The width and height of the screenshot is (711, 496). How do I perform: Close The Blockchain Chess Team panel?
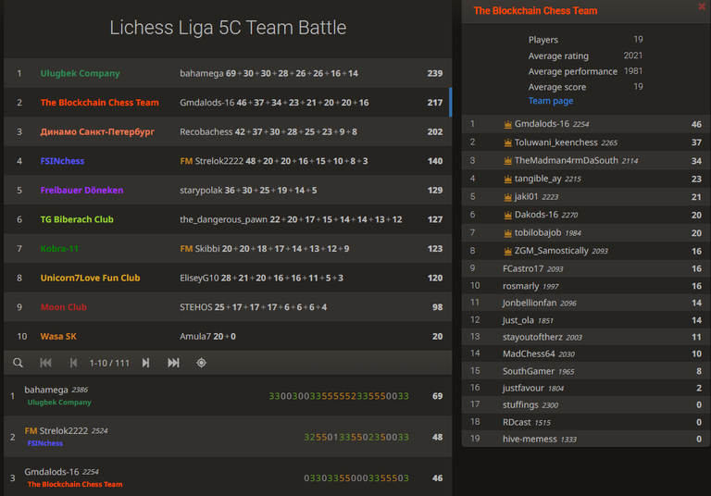[702, 6]
